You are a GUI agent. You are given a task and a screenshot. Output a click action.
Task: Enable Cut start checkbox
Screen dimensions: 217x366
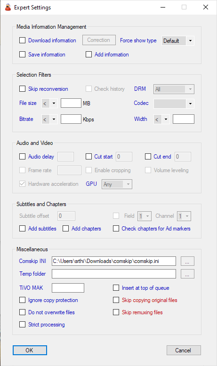pyautogui.click(x=89, y=156)
